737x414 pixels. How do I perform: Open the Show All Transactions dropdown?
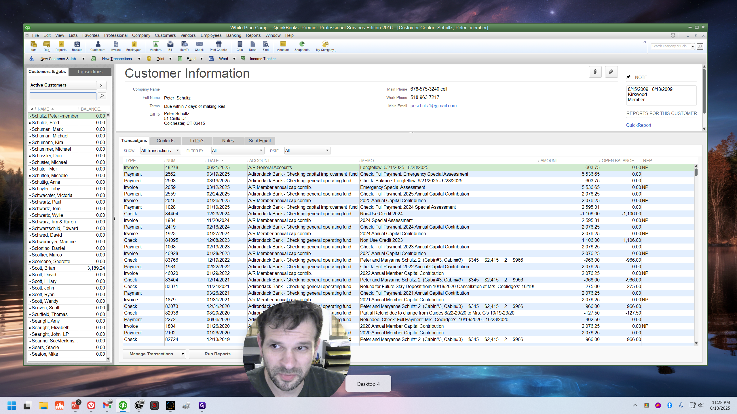click(x=160, y=151)
